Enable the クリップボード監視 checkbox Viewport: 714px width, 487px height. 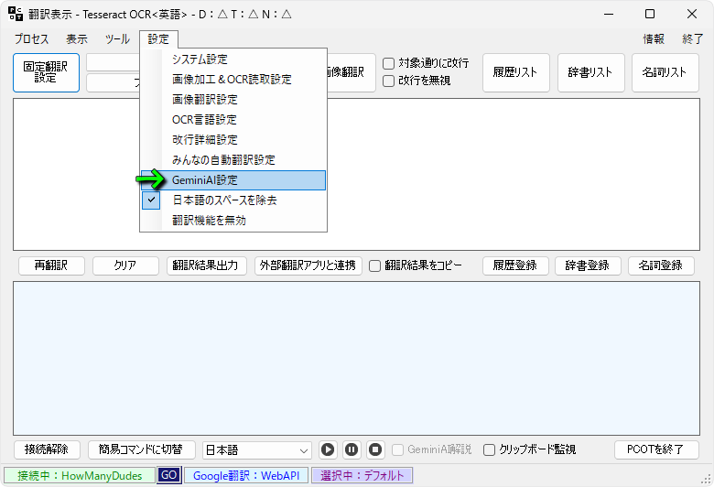pyautogui.click(x=489, y=449)
